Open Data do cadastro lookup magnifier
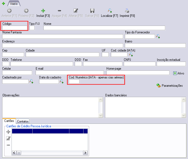 tap(62, 81)
